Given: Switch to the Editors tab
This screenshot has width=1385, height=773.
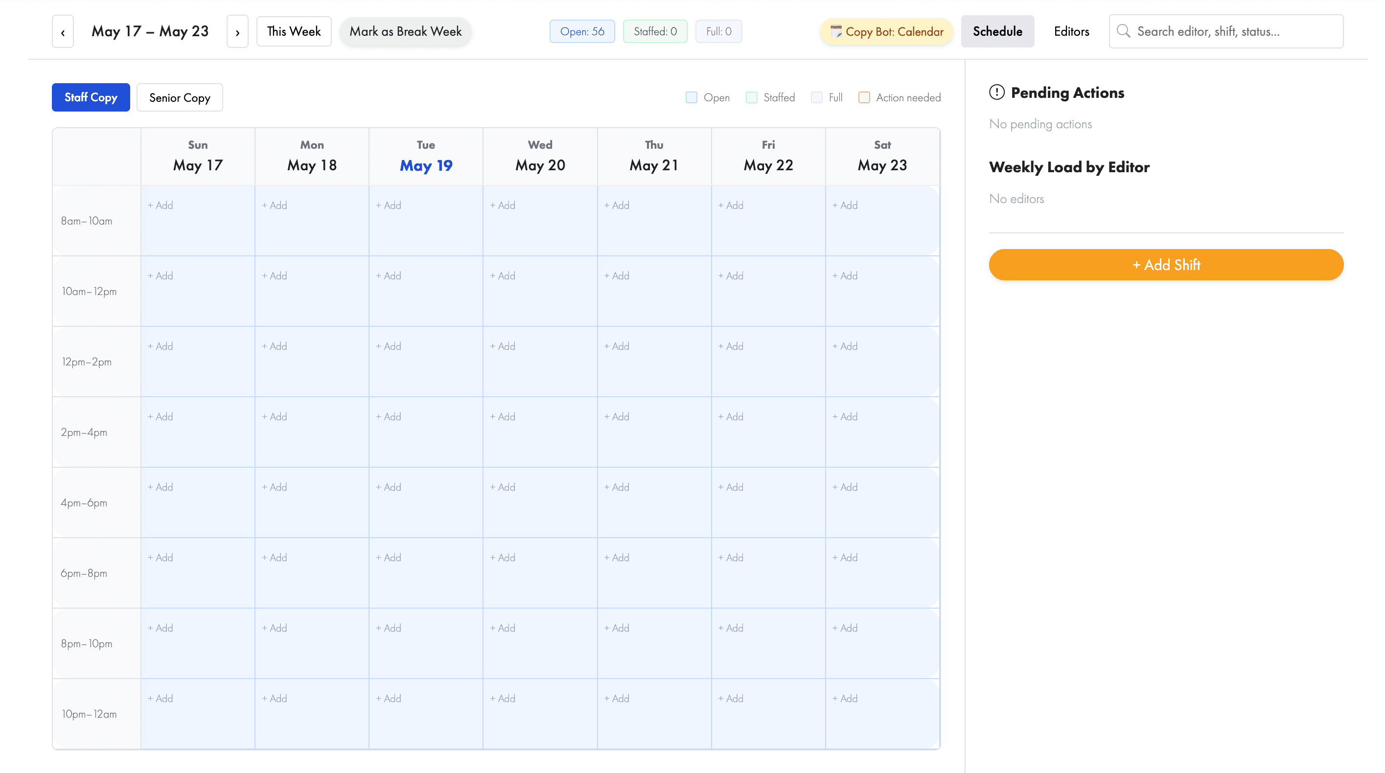Looking at the screenshot, I should (1071, 32).
